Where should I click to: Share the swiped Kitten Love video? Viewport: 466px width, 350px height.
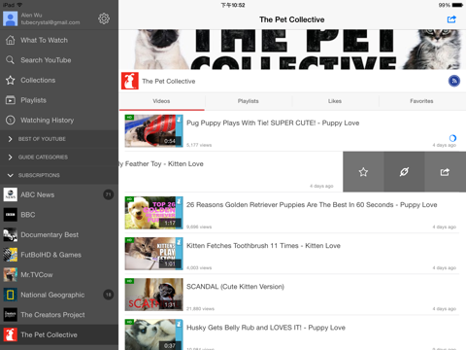tap(445, 172)
